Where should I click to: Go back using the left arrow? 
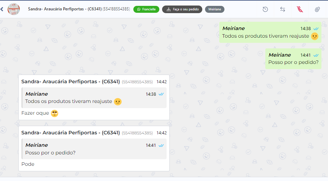2,9
